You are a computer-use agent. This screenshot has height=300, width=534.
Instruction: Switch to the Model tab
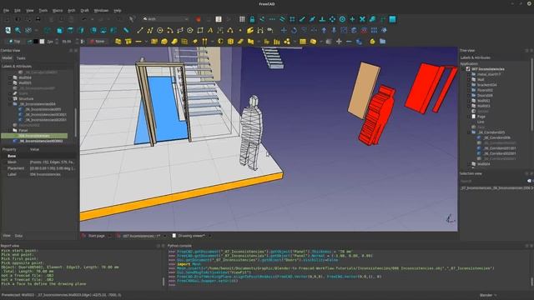click(x=8, y=58)
